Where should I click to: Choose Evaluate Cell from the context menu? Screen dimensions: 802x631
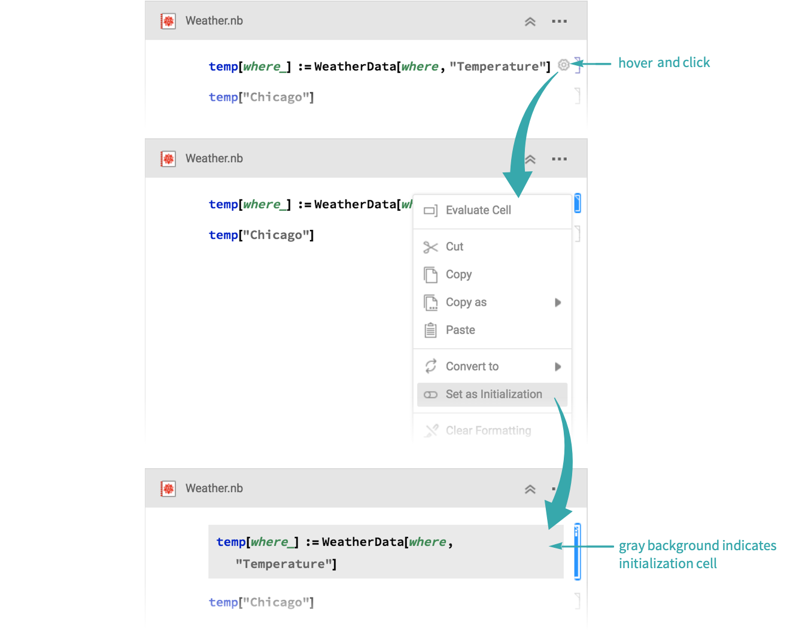478,211
